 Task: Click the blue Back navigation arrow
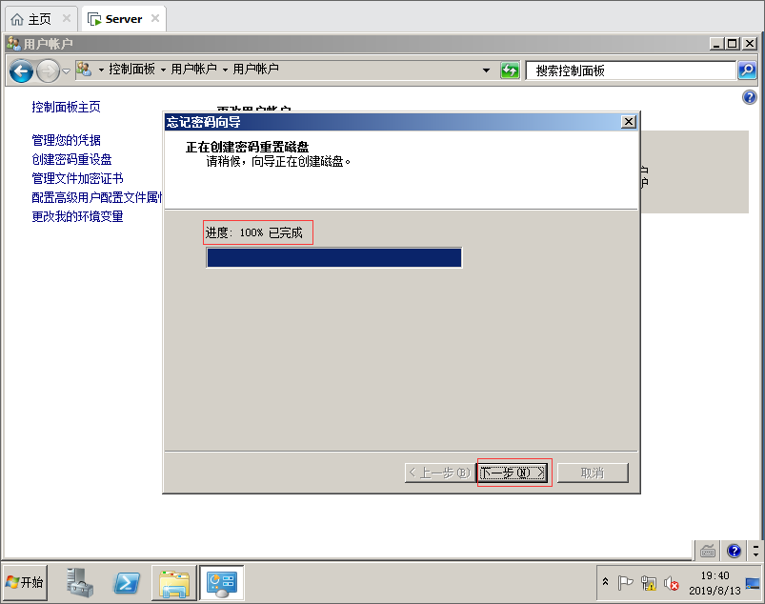(22, 71)
